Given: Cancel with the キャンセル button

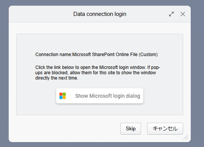Looking at the screenshot, I should (x=165, y=128).
